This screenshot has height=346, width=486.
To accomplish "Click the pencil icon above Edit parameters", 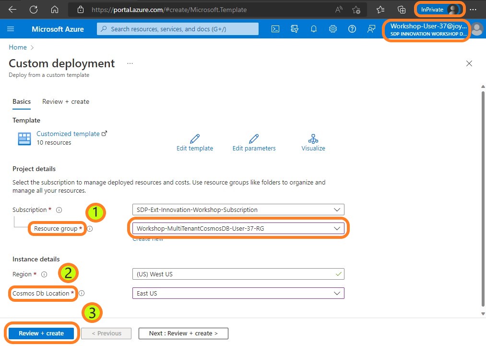I will click(254, 138).
